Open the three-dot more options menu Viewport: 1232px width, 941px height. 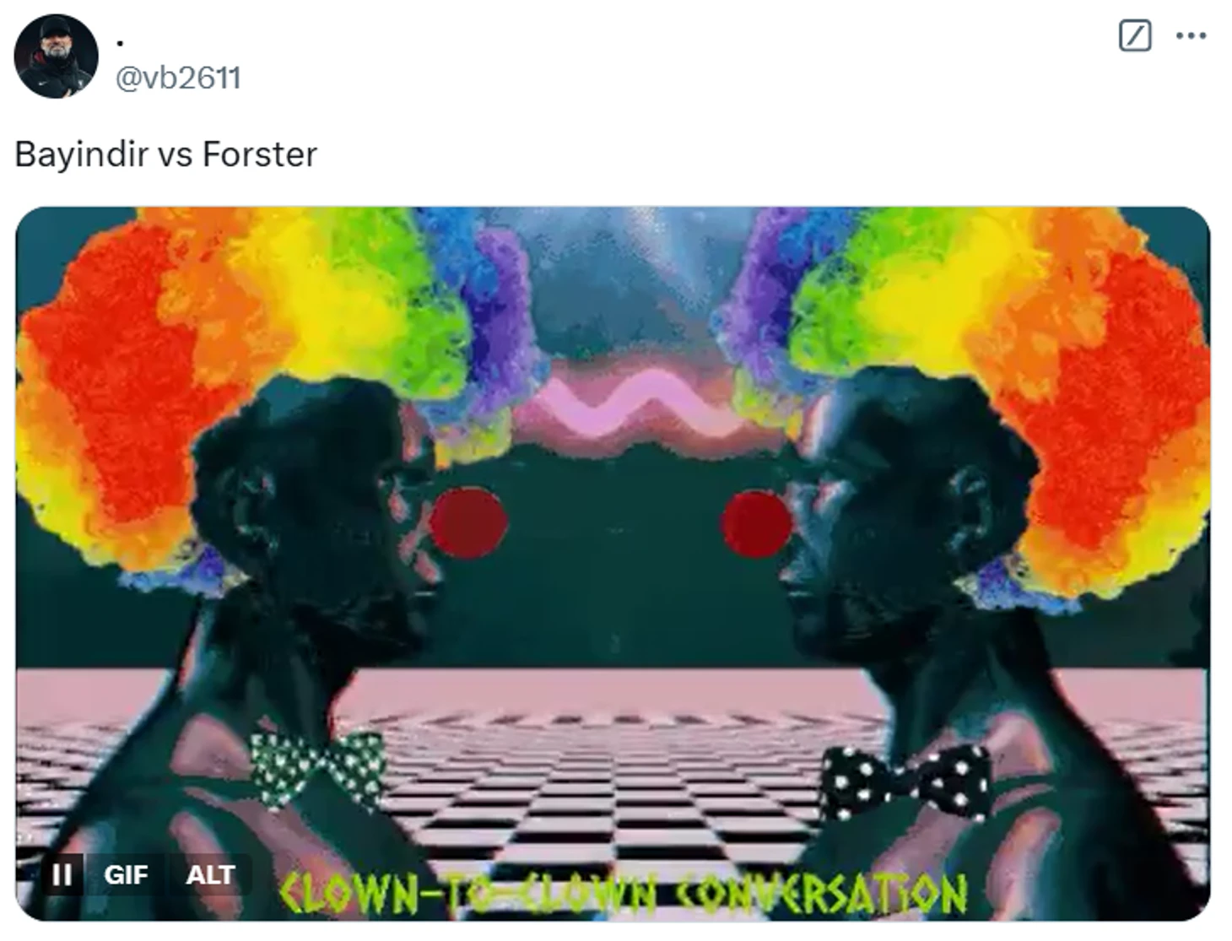click(1191, 36)
